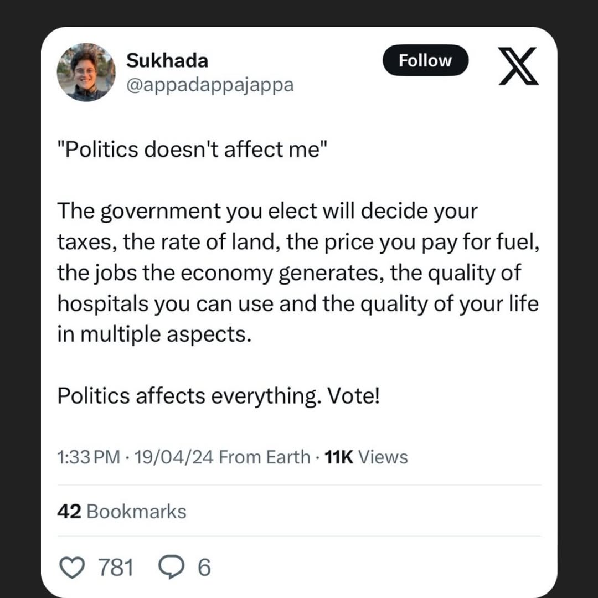The height and width of the screenshot is (598, 598).
Task: Like the tweet with heart icon
Action: click(x=71, y=568)
